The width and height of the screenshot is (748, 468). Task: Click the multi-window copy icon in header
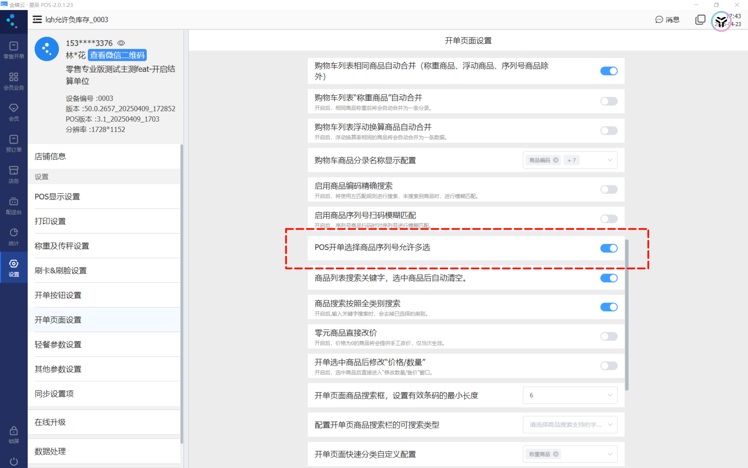700,20
